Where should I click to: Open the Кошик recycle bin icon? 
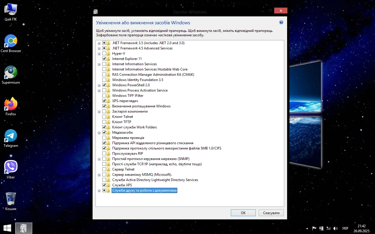click(11, 199)
